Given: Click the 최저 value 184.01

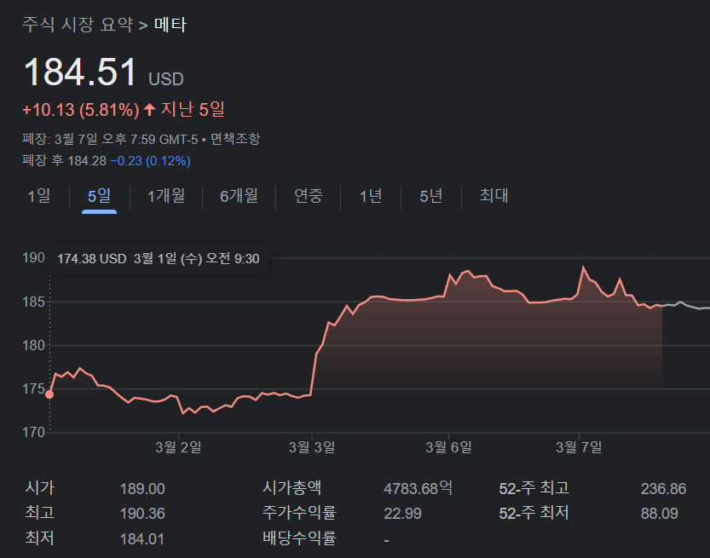Looking at the screenshot, I should click(141, 539).
